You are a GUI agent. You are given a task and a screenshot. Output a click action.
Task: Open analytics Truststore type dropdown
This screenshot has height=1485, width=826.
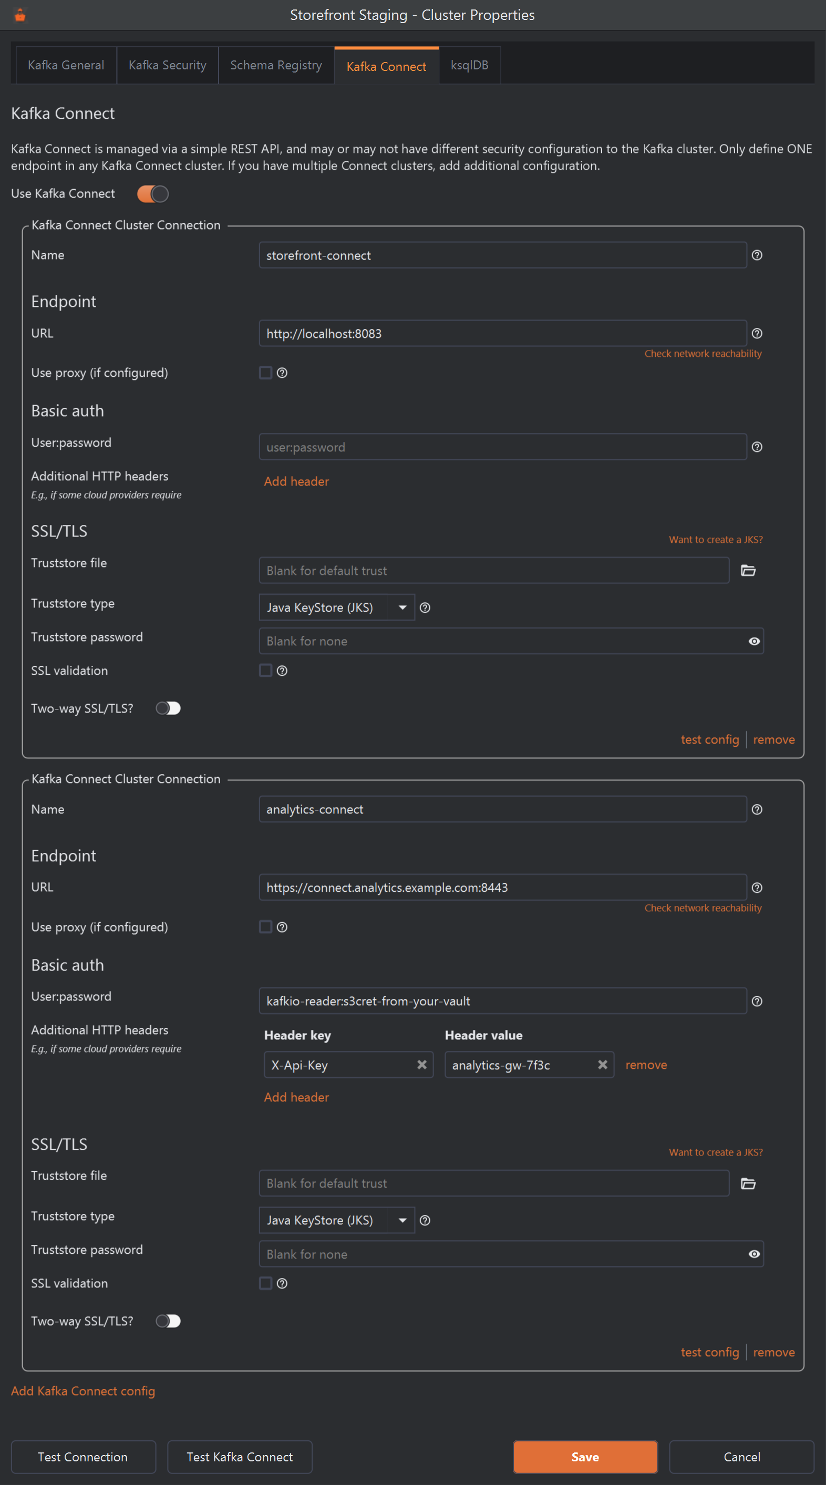click(337, 1220)
